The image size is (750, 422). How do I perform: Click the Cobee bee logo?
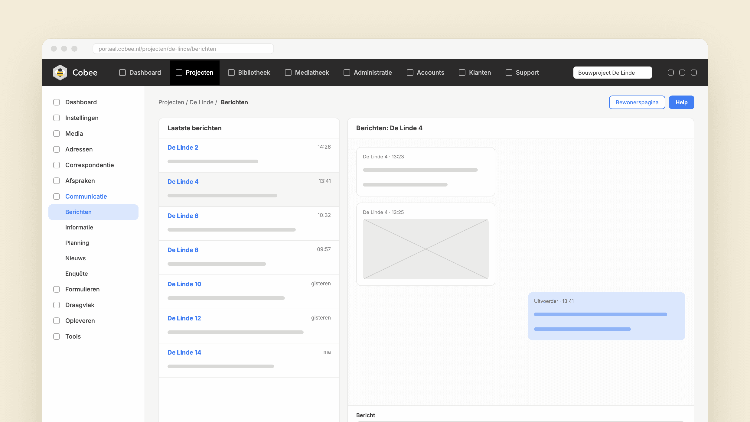click(x=60, y=73)
